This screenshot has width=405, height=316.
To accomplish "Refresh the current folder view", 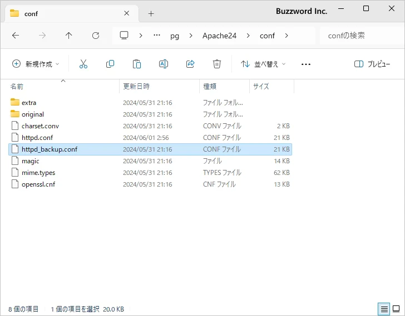I will point(96,36).
